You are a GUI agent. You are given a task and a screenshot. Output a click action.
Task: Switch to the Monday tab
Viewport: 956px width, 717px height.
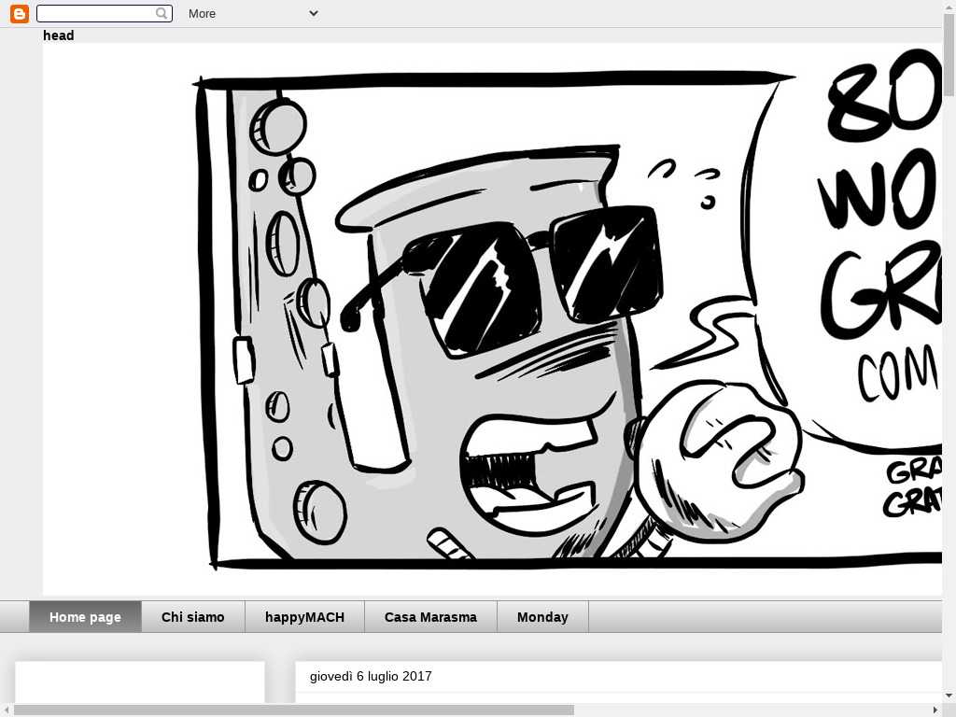(542, 617)
